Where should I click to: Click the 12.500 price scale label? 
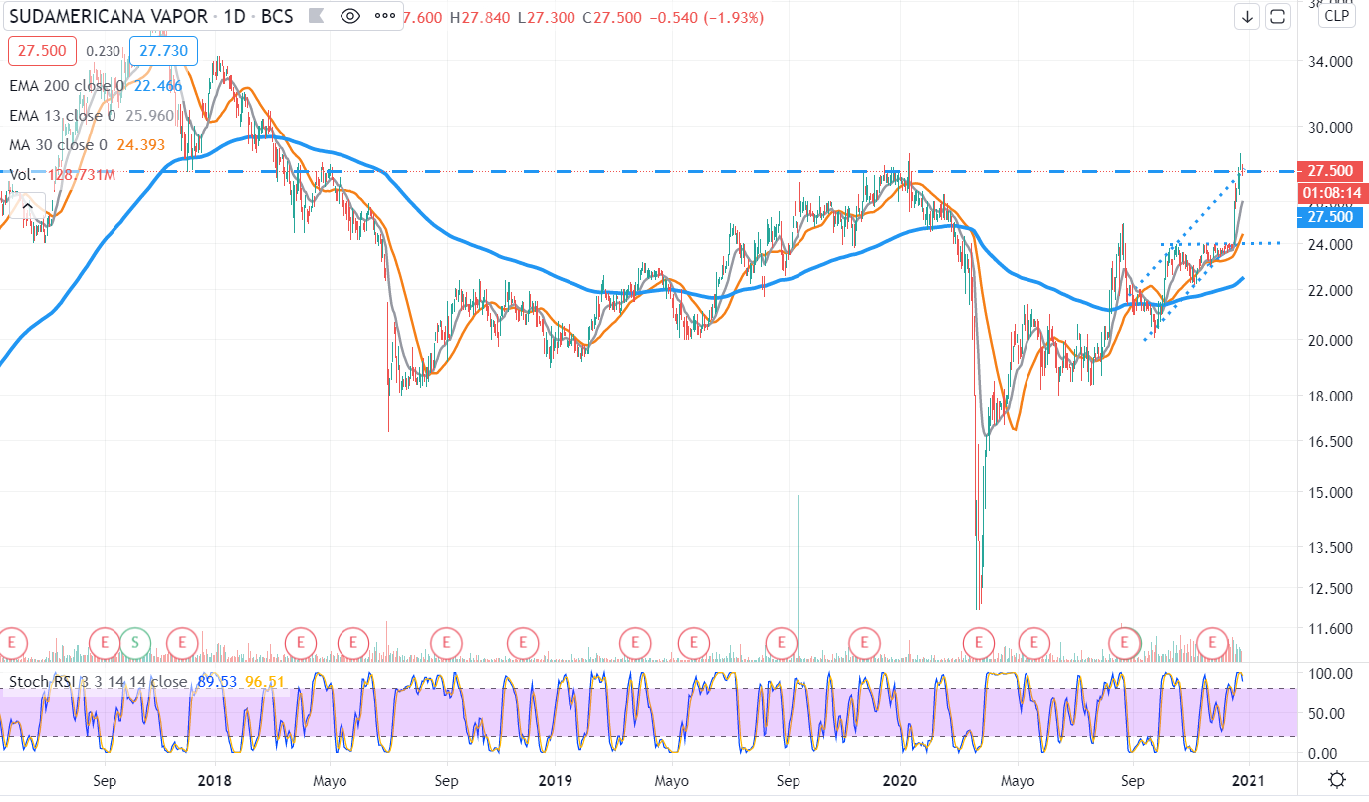tap(1330, 588)
